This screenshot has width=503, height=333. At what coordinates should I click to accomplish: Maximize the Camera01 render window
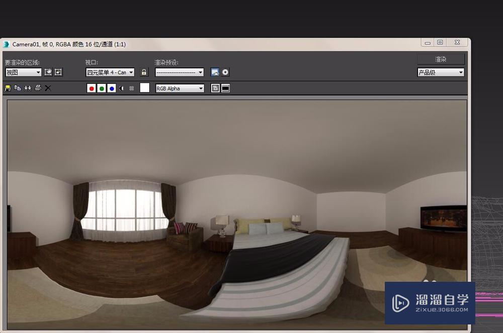coord(440,43)
